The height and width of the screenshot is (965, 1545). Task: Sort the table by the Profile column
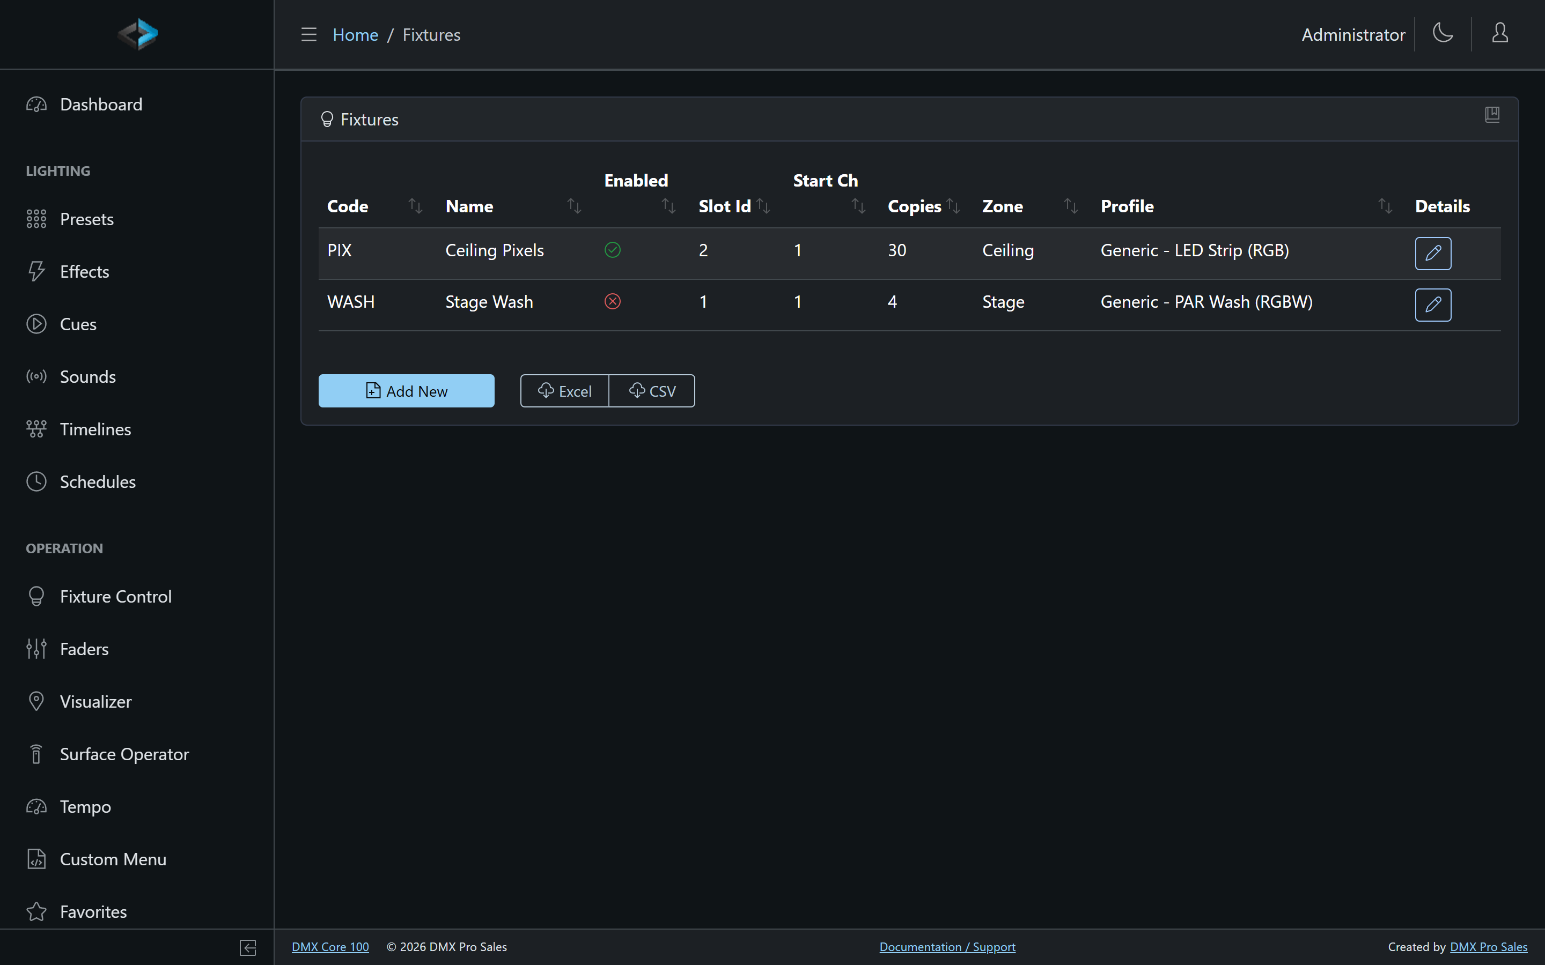(1385, 205)
